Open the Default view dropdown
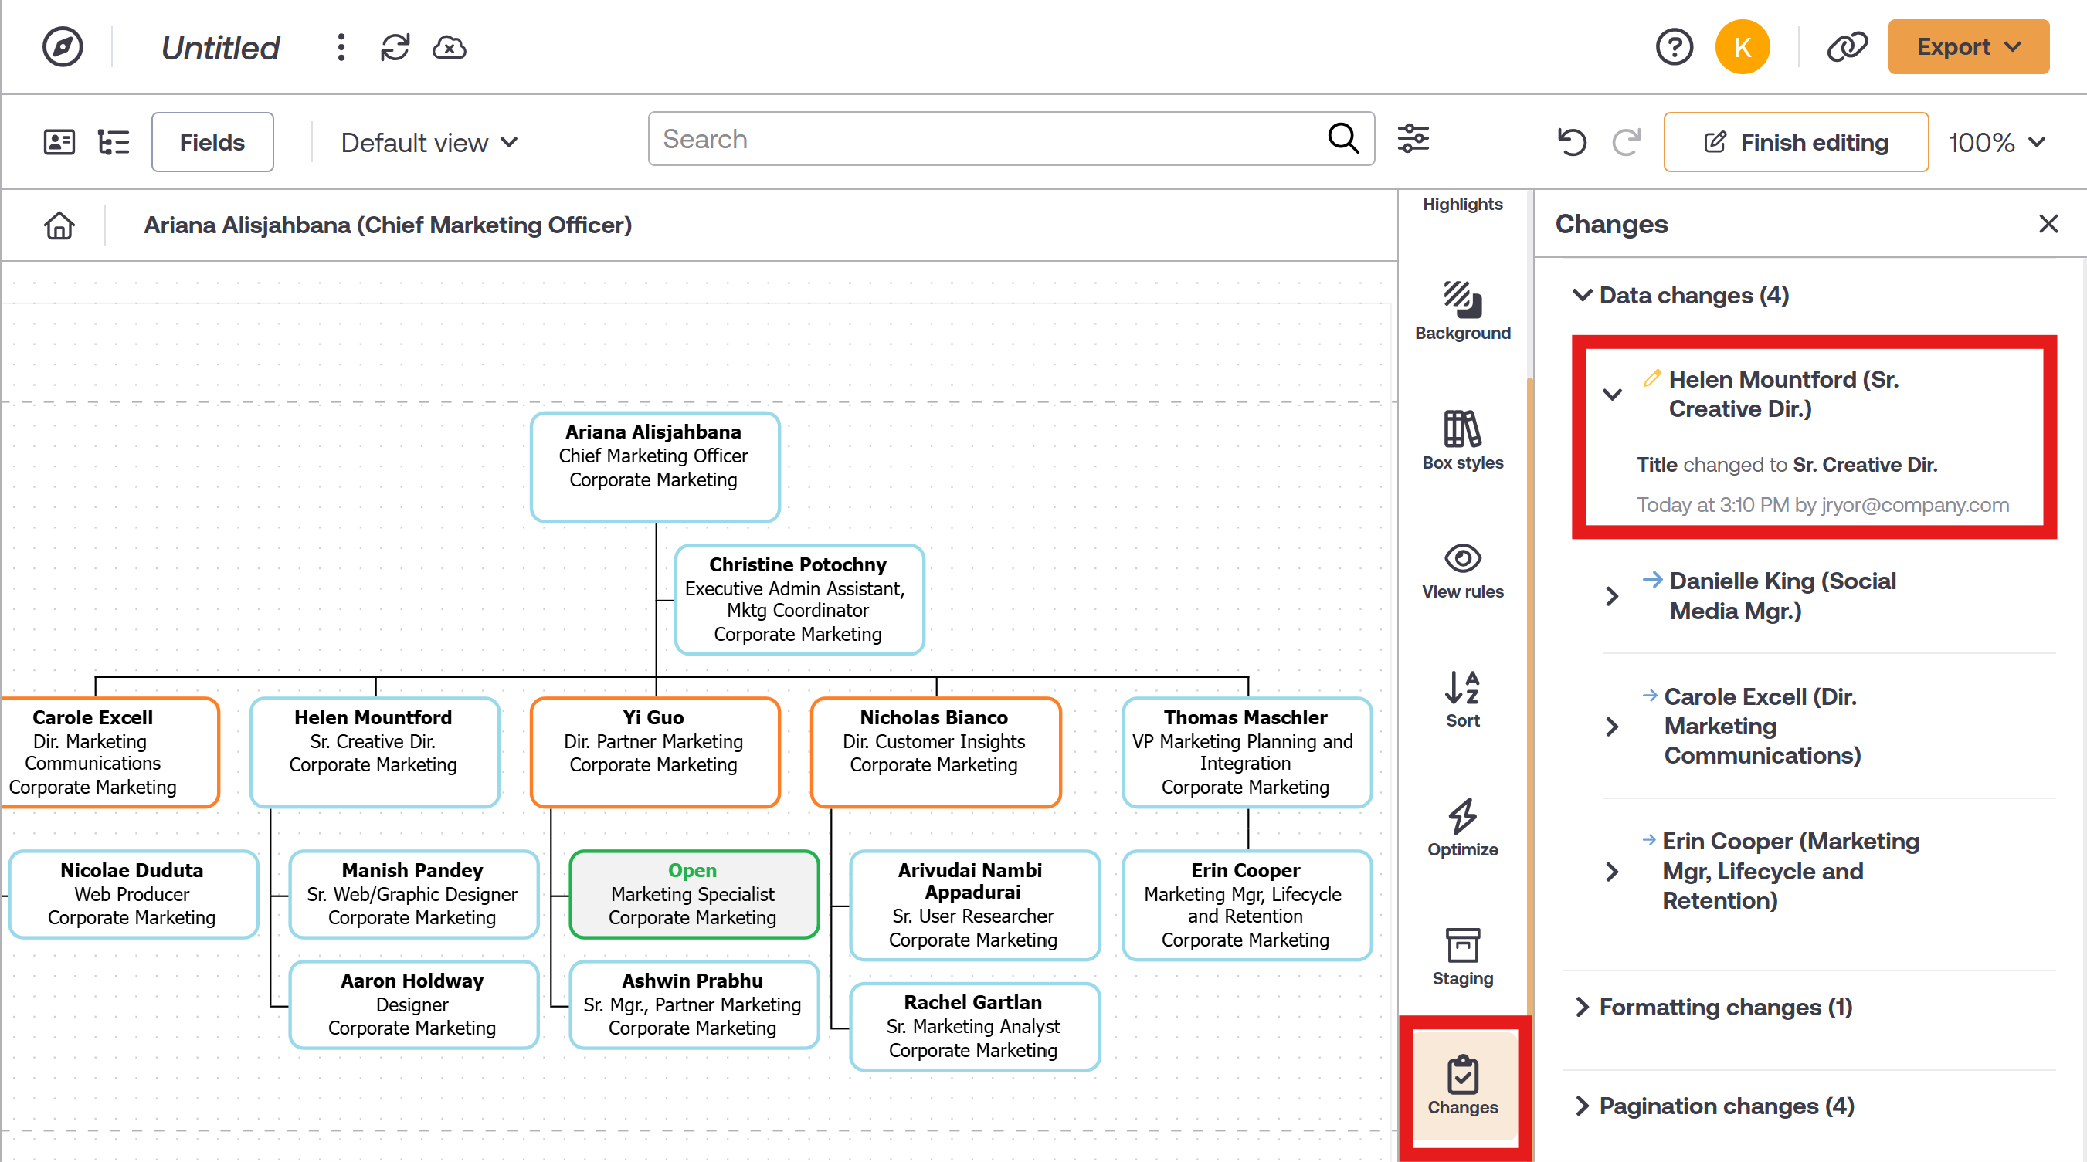This screenshot has height=1162, width=2087. (428, 142)
